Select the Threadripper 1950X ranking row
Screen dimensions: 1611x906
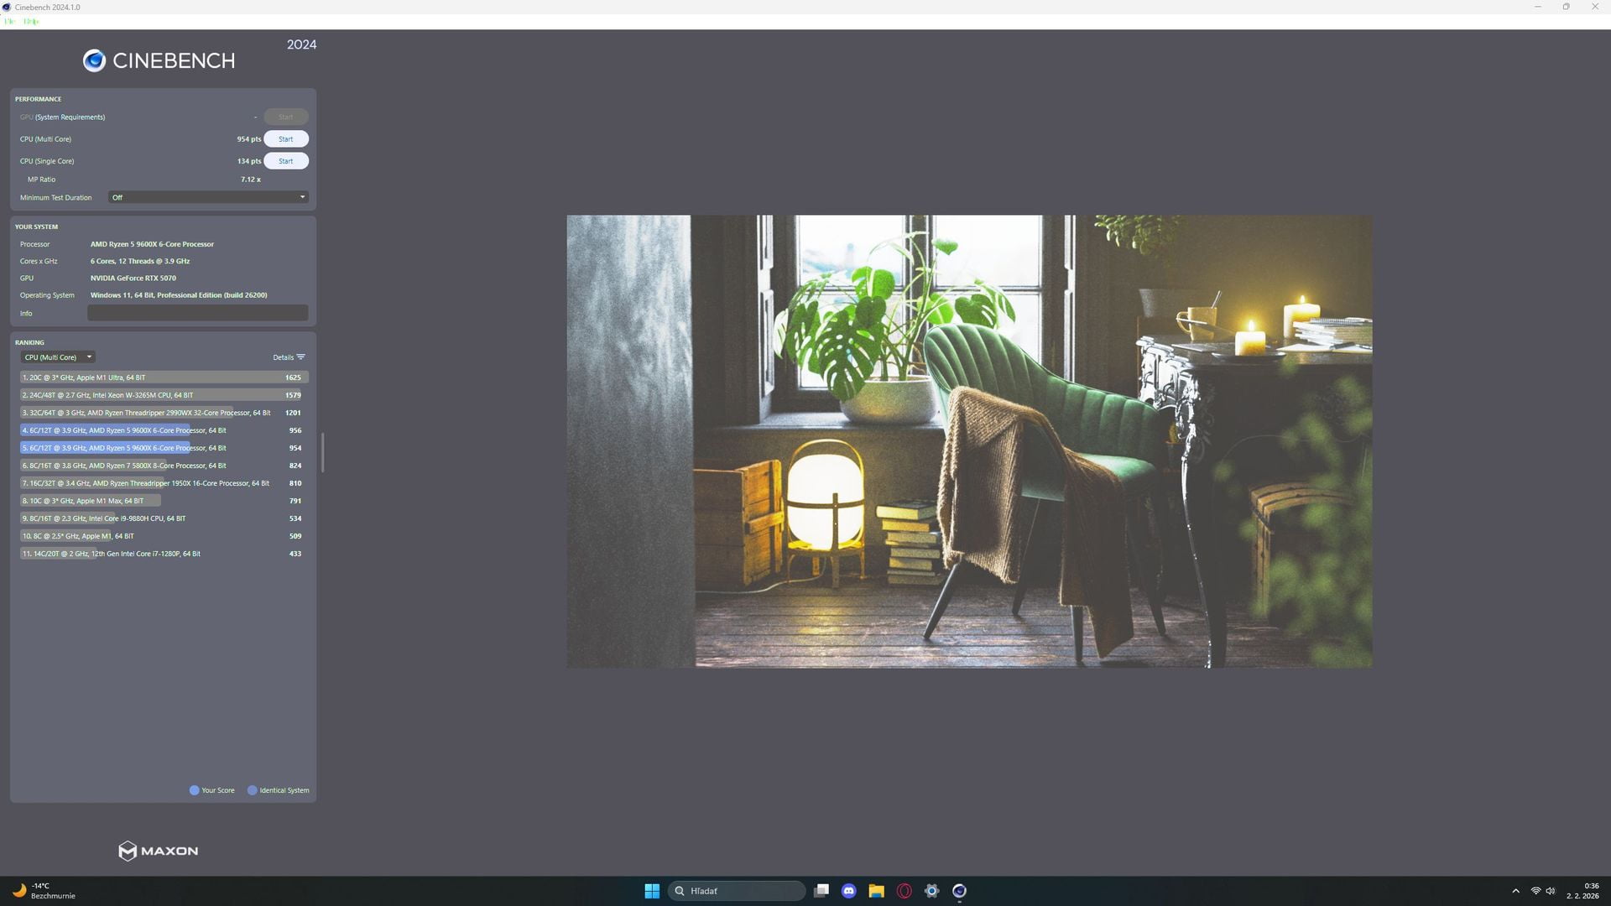(164, 483)
